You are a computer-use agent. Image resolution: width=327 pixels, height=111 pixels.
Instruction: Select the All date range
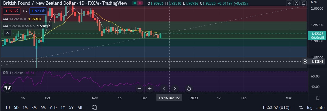(x=80, y=108)
